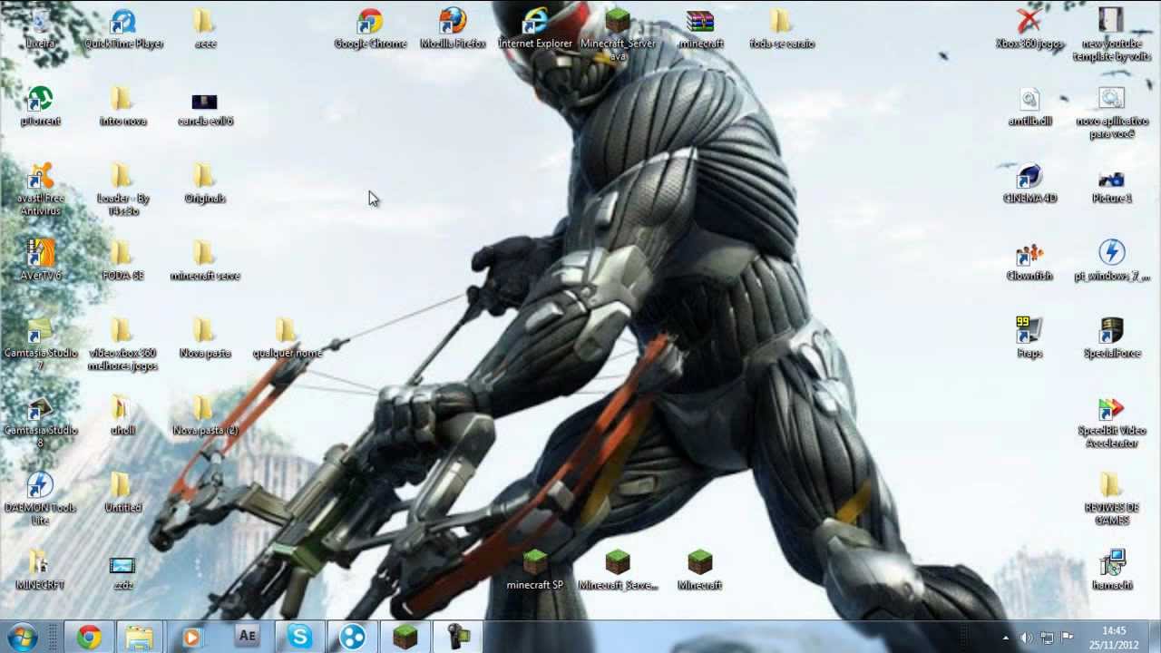Select the Google Chrome desktop shortcut

point(370,28)
